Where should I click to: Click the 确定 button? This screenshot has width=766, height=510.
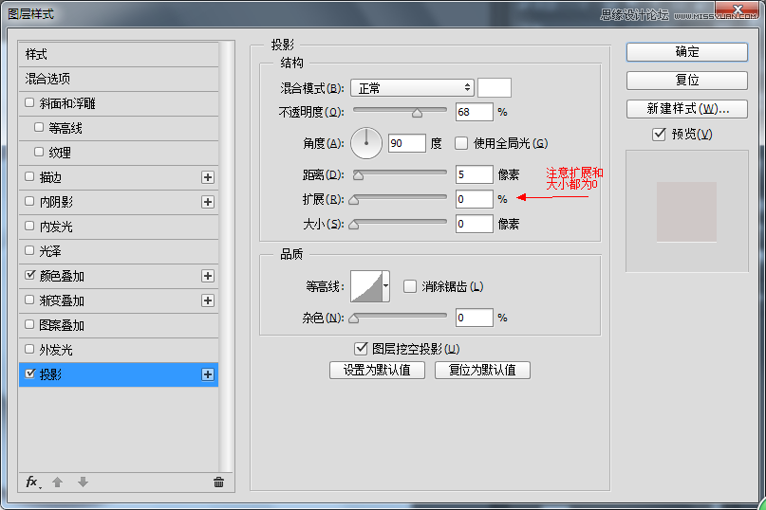(x=686, y=52)
